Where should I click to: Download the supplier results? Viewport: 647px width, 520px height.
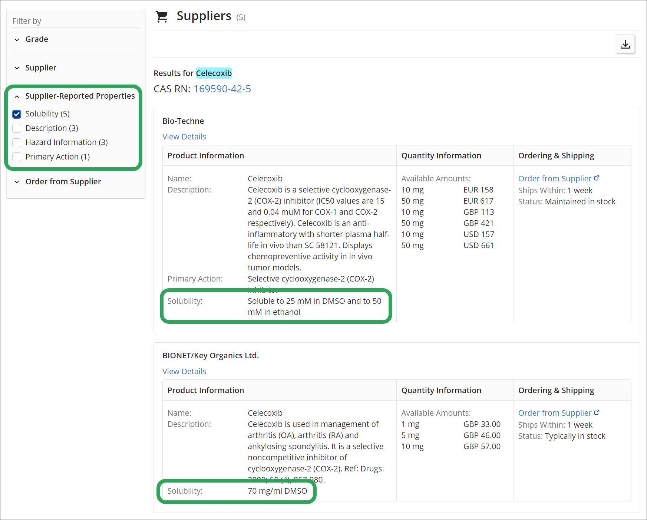point(625,44)
